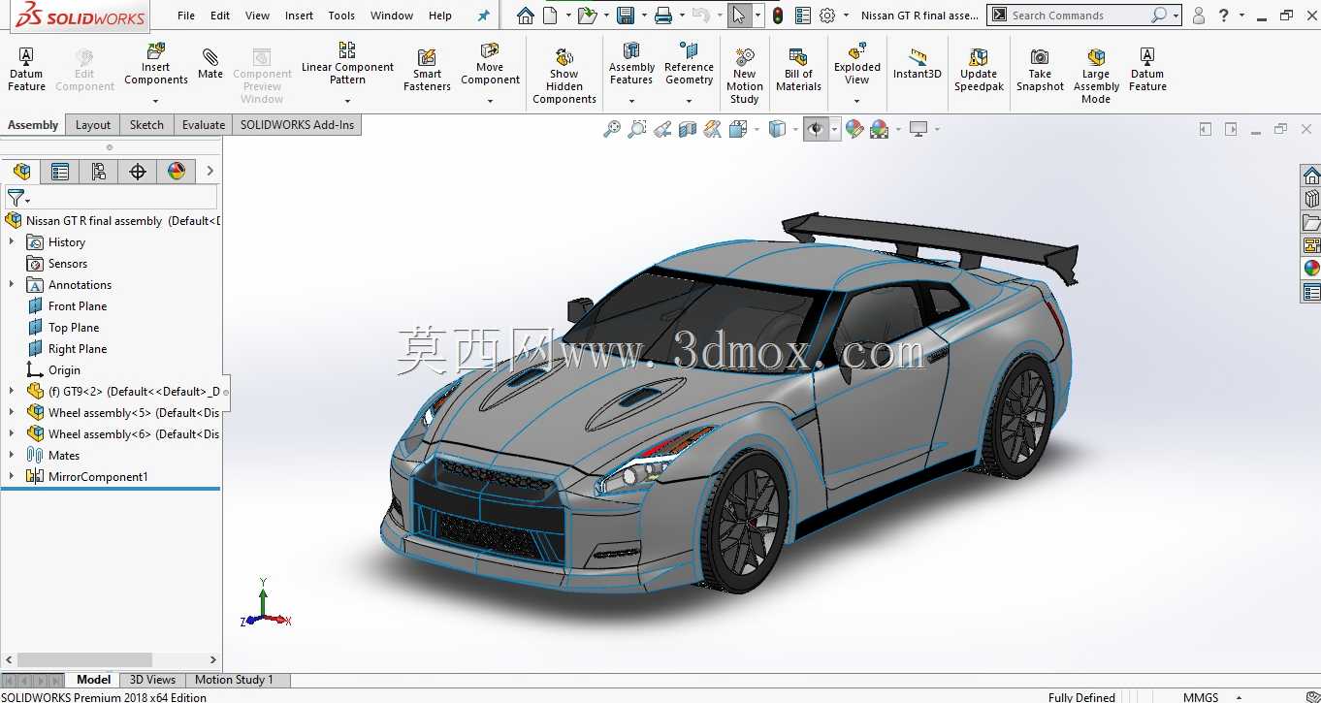The image size is (1321, 703).
Task: Open the Exploded View dropdown arrow
Action: tap(857, 100)
